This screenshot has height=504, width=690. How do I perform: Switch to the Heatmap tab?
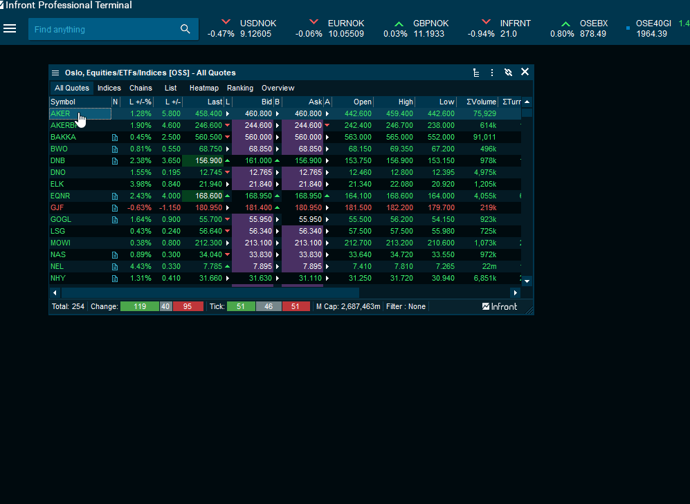point(203,88)
